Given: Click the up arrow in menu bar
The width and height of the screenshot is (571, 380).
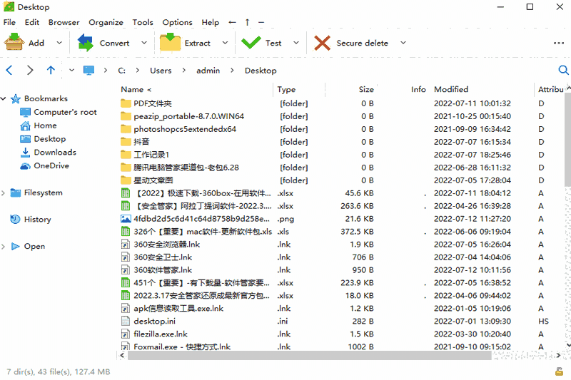Looking at the screenshot, I should coord(247,23).
